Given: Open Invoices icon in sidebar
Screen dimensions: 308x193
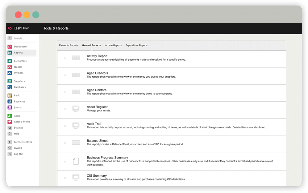Looking at the screenshot, I should click(10, 73).
